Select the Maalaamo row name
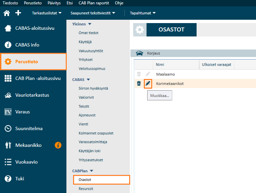This screenshot has width=256, height=193. pyautogui.click(x=166, y=74)
